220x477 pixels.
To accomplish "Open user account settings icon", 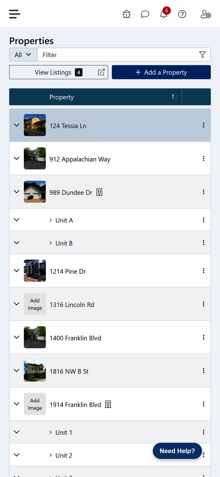I will 206,14.
